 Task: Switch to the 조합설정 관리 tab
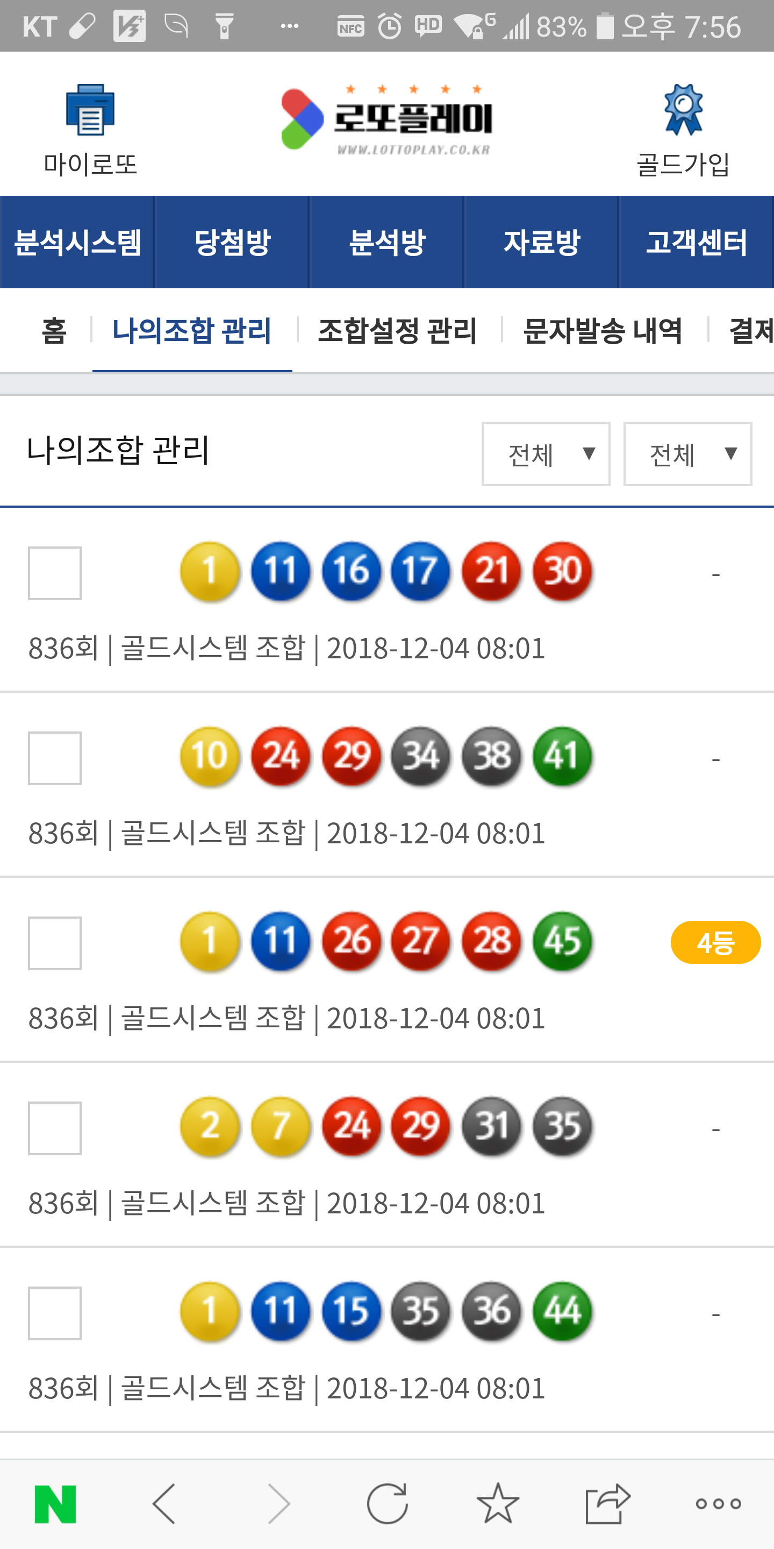tap(397, 331)
